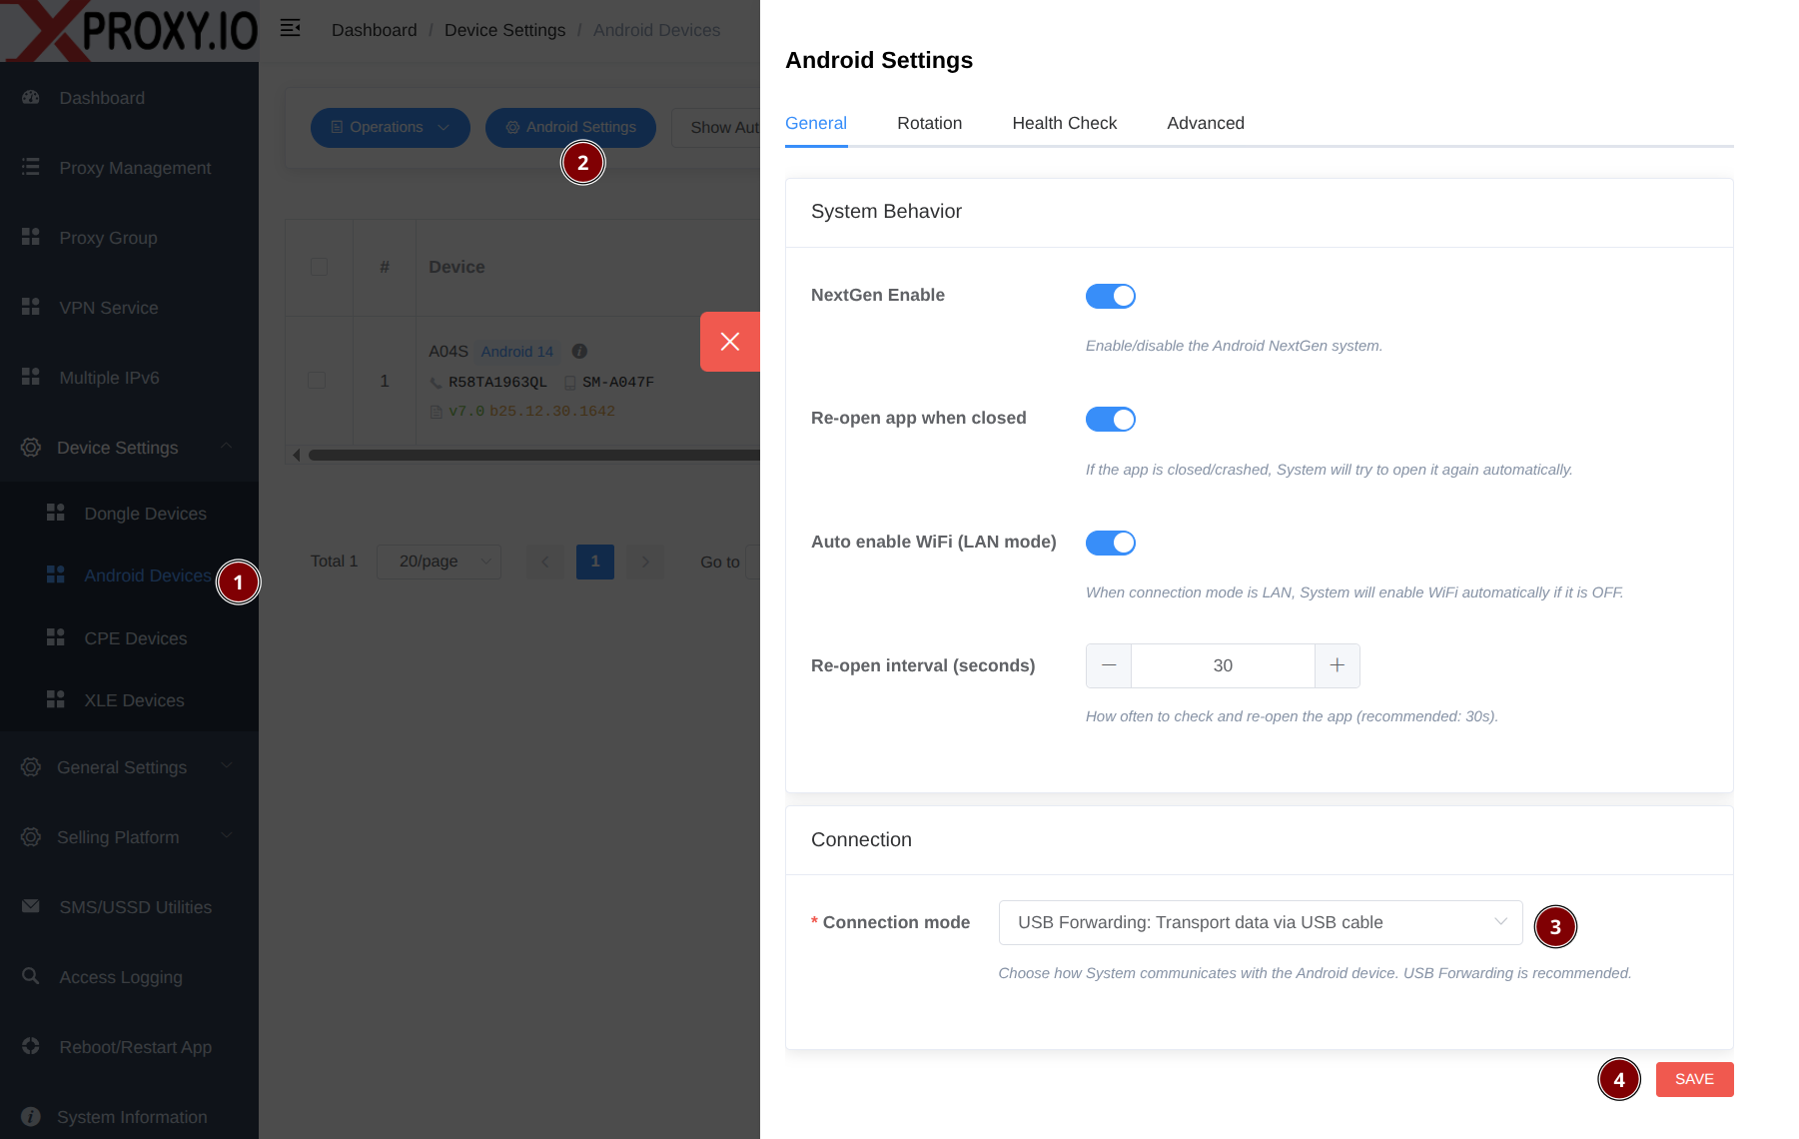
Task: Disable the NextGen Enable toggle
Action: pyautogui.click(x=1110, y=296)
